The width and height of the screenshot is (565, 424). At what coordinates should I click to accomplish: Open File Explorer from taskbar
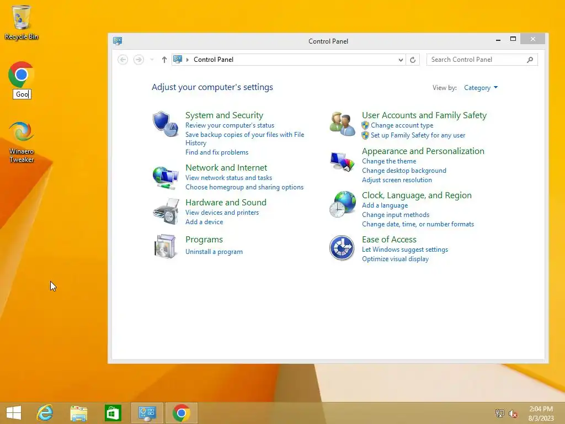click(x=78, y=413)
